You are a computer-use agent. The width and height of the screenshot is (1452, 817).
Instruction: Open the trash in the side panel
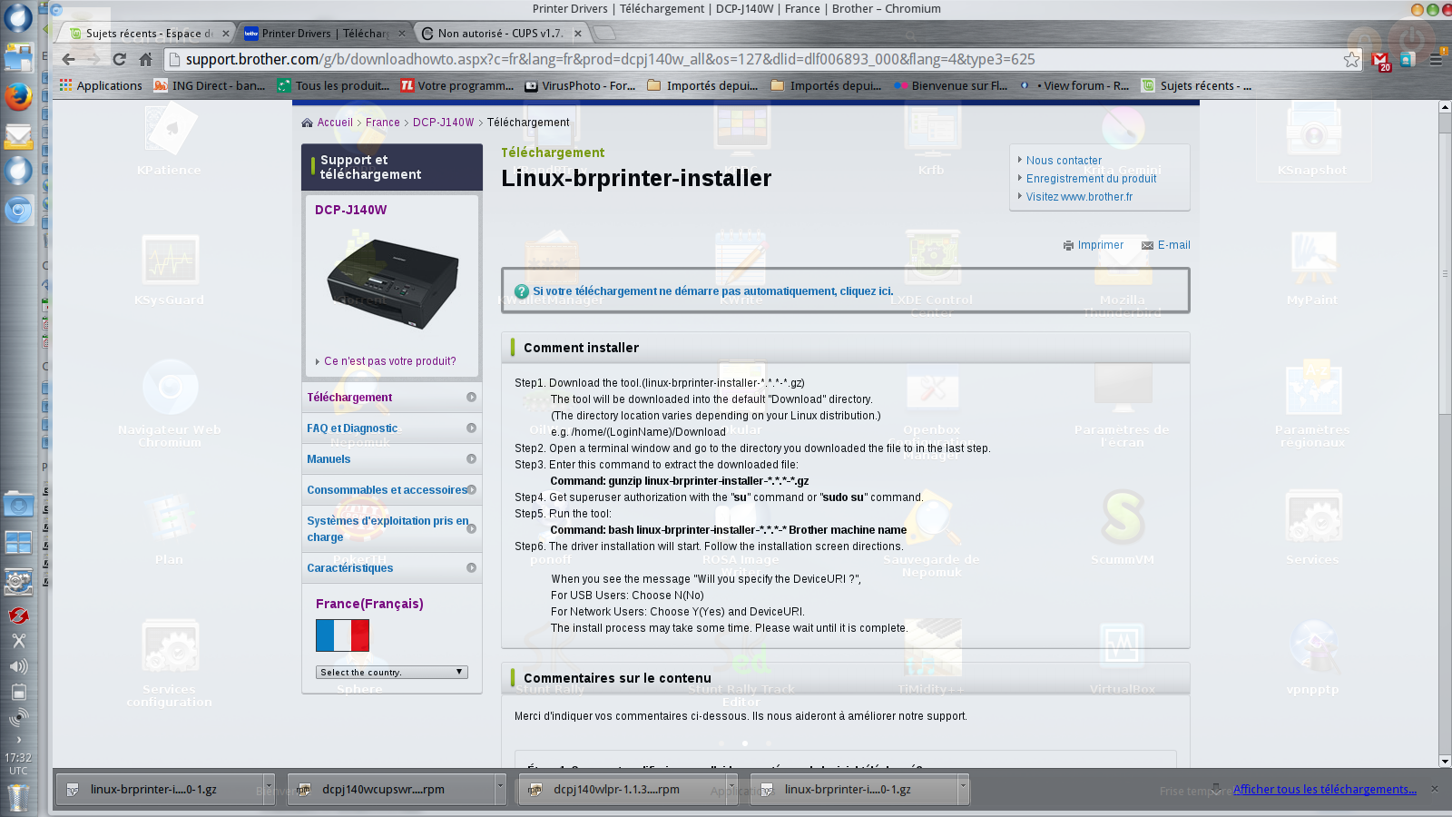[x=18, y=798]
